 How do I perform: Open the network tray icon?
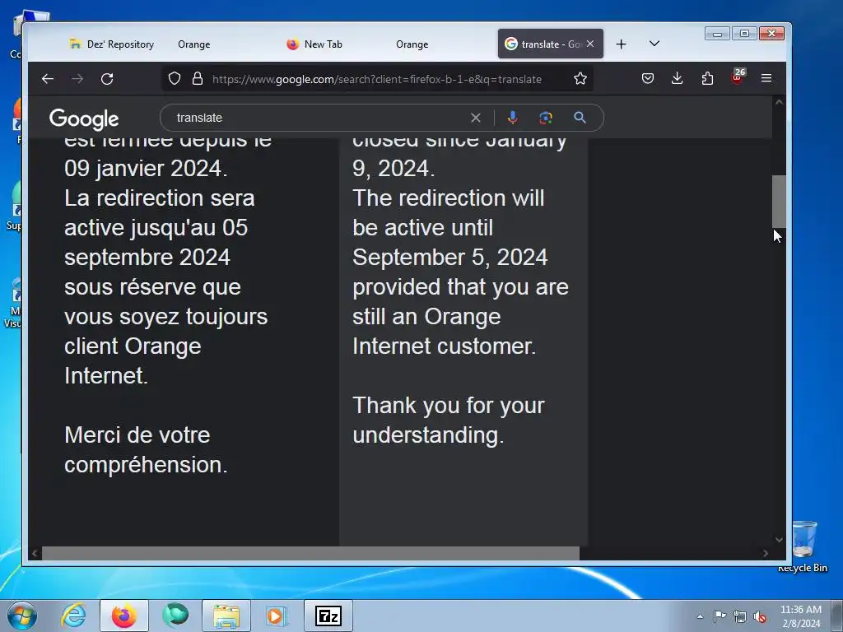tap(740, 616)
